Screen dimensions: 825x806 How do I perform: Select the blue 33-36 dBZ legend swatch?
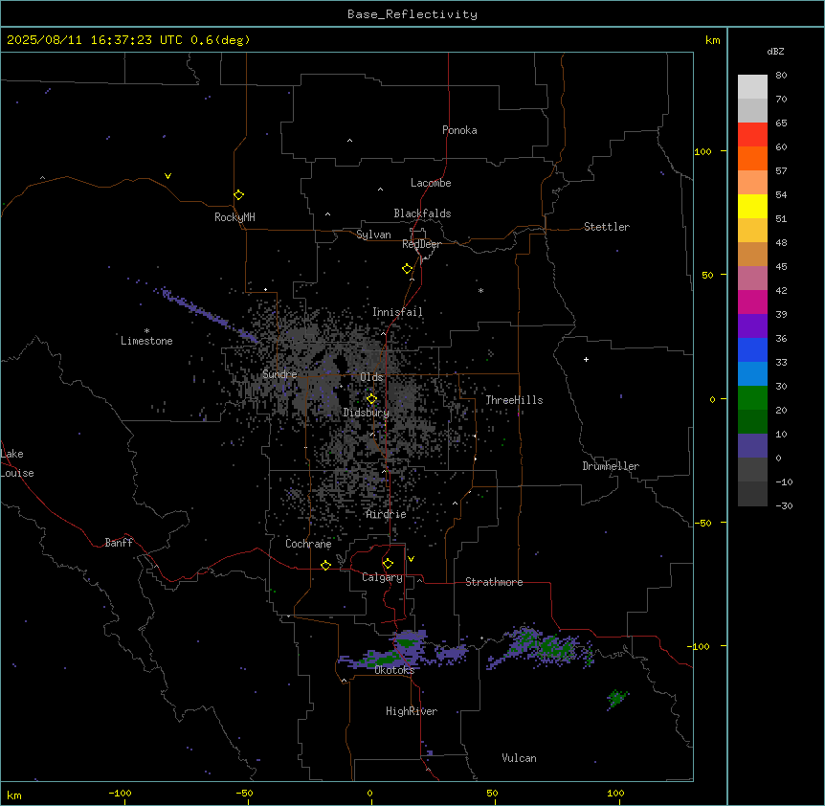[x=752, y=349]
